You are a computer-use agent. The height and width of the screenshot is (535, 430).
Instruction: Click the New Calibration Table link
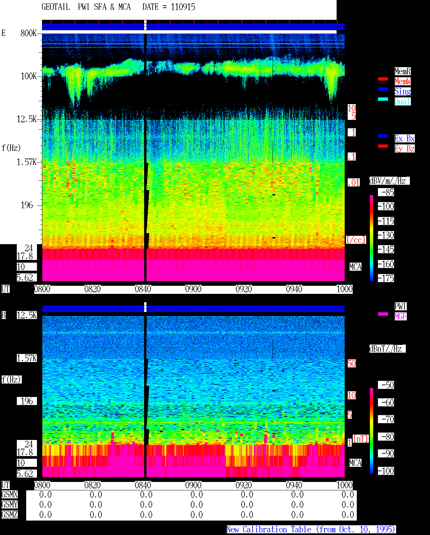pos(311,530)
